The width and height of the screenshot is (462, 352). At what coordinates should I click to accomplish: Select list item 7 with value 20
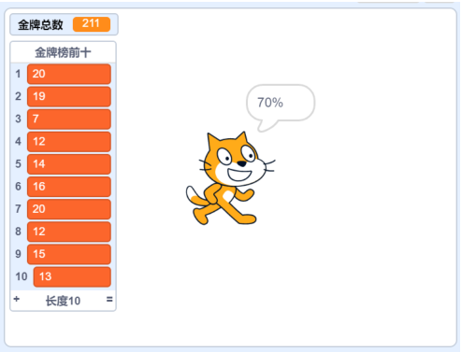click(x=69, y=209)
